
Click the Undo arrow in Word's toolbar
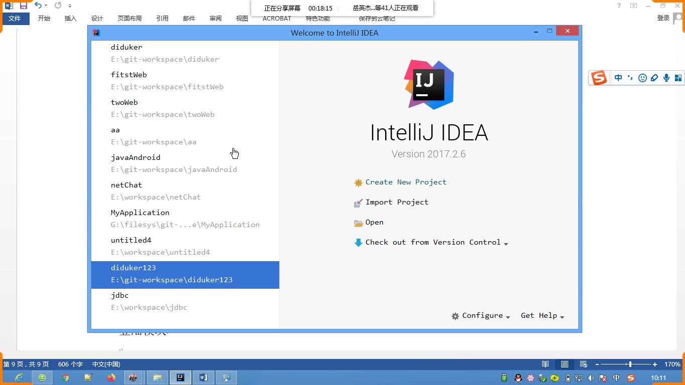(38, 6)
